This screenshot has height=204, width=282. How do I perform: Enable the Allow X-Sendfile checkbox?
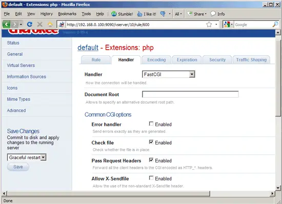(151, 178)
